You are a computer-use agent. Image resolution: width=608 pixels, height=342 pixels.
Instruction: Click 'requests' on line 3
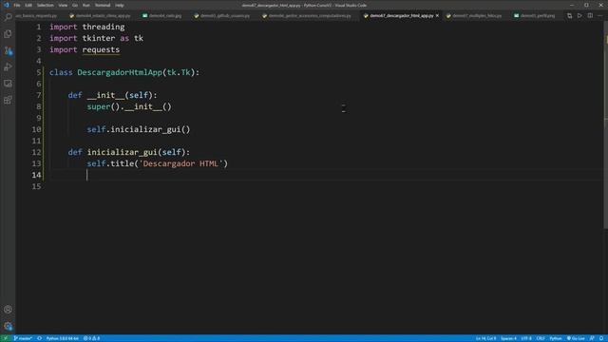pyautogui.click(x=101, y=49)
